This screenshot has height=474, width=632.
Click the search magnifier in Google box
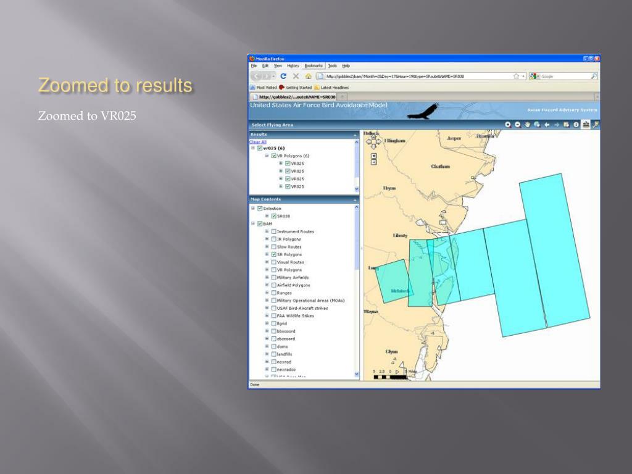[594, 76]
